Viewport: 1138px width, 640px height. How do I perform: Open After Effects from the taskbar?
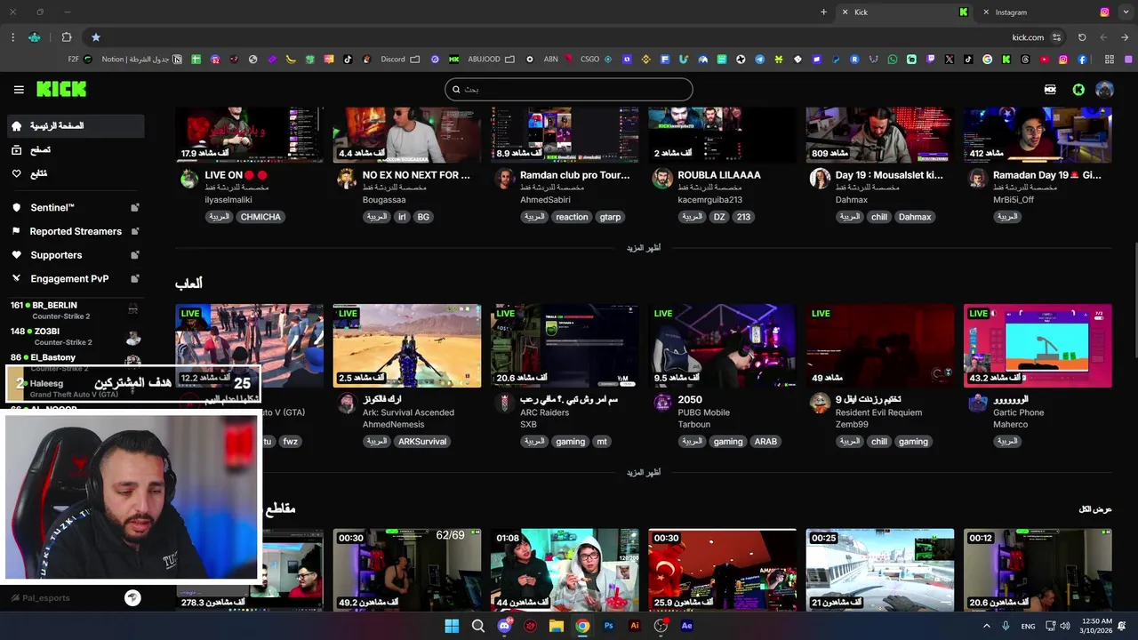pos(686,626)
